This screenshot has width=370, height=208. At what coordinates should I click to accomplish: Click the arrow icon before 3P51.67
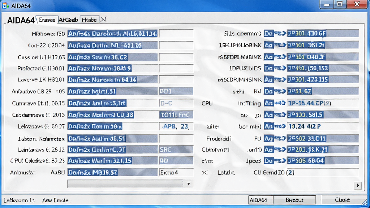[x=280, y=91]
